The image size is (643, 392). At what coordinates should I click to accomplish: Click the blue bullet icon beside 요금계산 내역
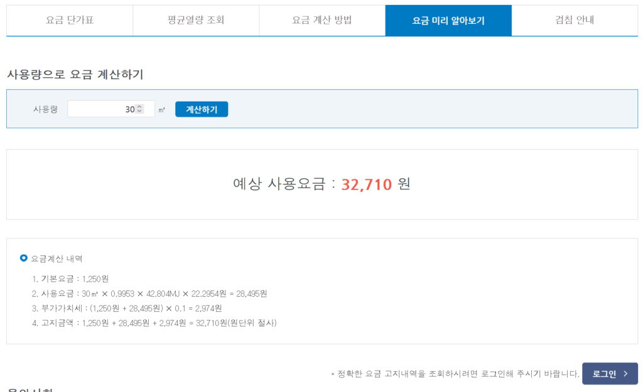point(24,258)
